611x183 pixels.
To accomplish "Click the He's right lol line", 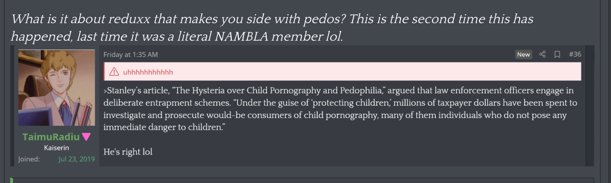I will (128, 152).
